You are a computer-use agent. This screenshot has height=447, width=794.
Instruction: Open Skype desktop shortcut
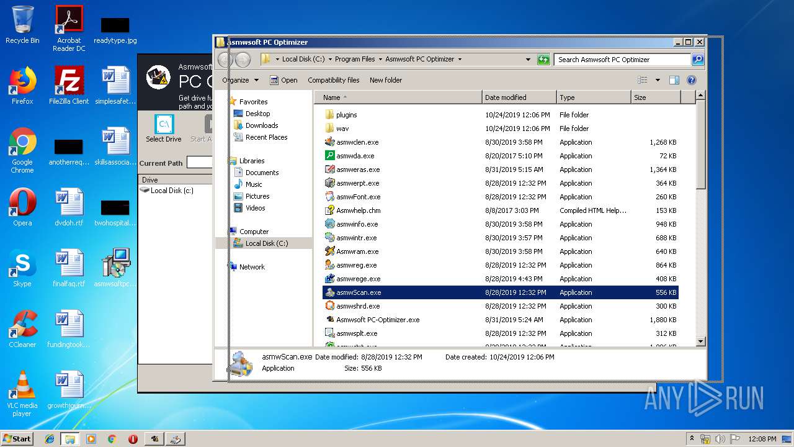(x=22, y=268)
